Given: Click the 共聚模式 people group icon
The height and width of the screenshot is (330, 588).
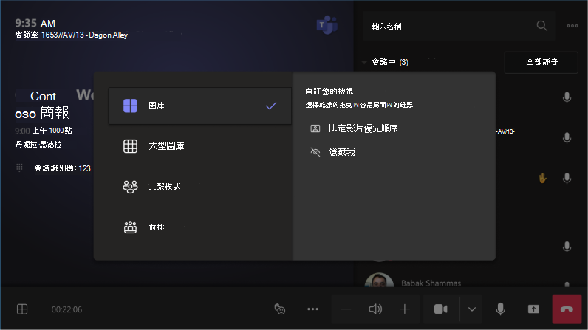Looking at the screenshot, I should (130, 187).
